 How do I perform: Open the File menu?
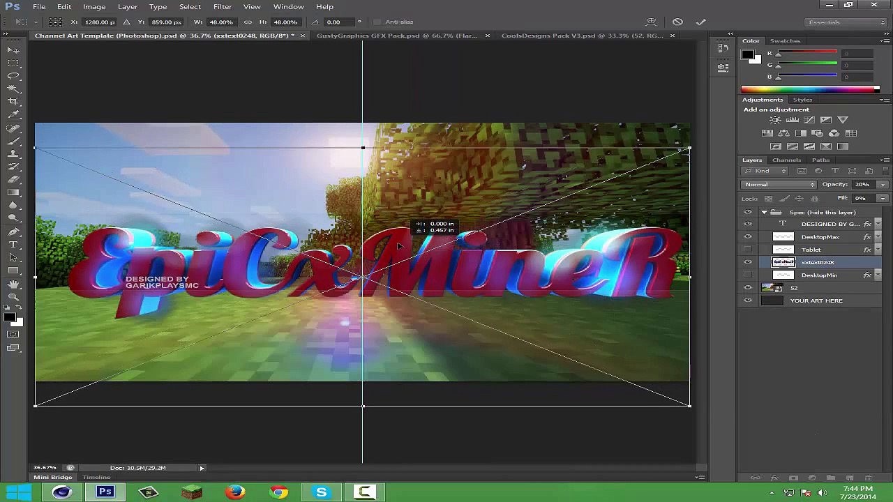coord(39,7)
